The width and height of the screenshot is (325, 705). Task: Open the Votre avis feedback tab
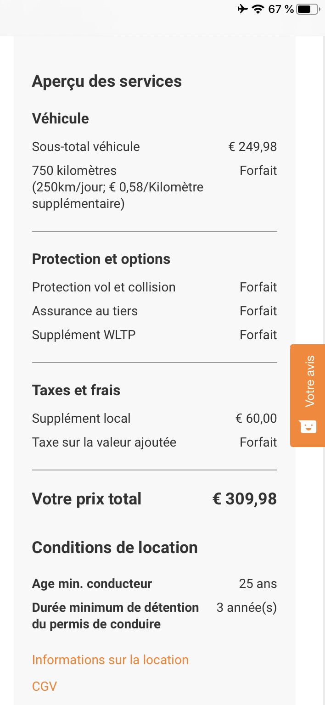pos(310,381)
